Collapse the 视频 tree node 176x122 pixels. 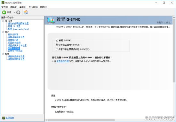point(3,54)
